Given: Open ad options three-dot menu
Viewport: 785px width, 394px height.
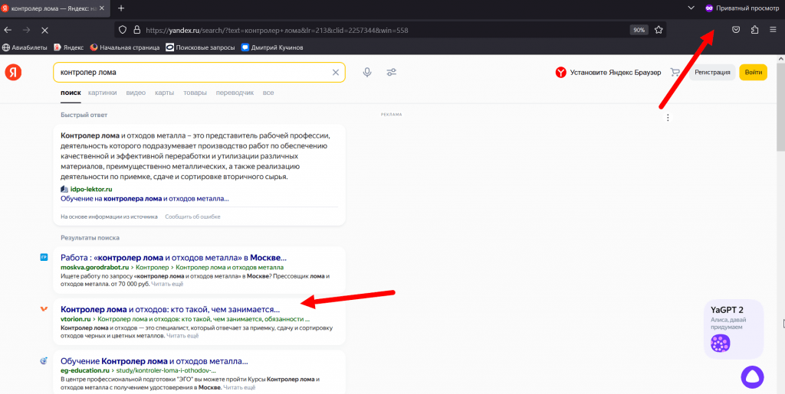Looking at the screenshot, I should pos(668,118).
